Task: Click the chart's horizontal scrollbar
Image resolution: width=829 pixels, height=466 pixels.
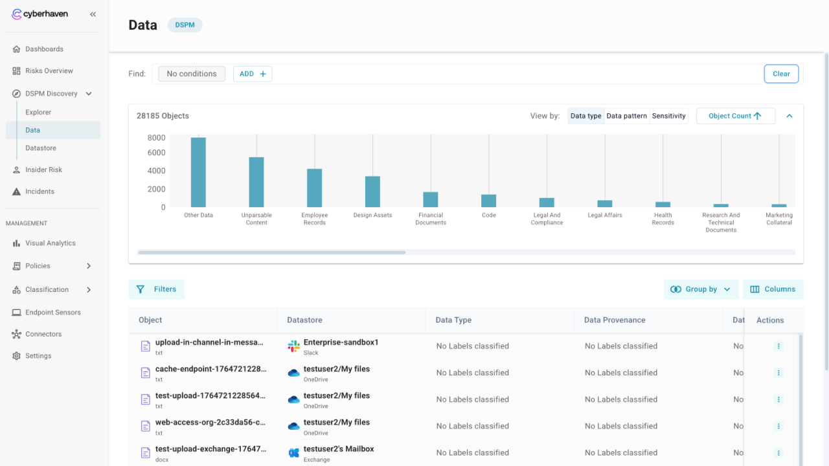Action: coord(271,252)
